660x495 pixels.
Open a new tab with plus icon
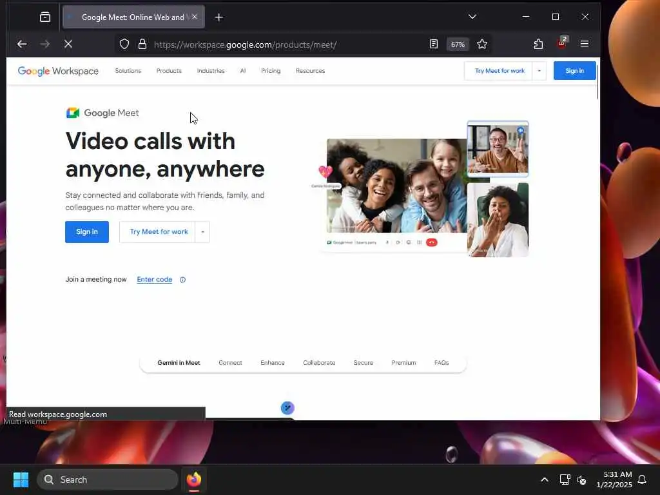(x=219, y=17)
